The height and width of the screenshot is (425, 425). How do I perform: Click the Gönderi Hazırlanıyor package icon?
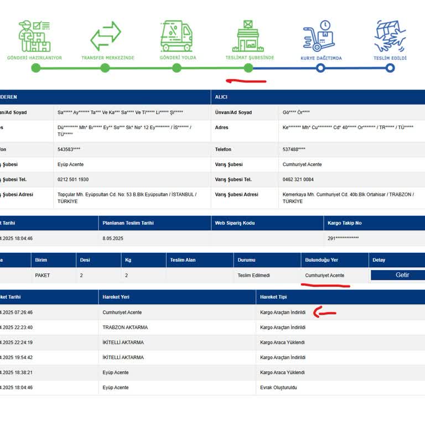[34, 37]
